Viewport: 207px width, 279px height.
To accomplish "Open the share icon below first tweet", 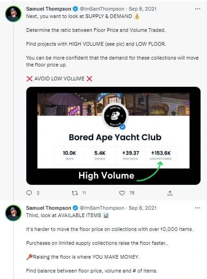I will click(x=170, y=193).
